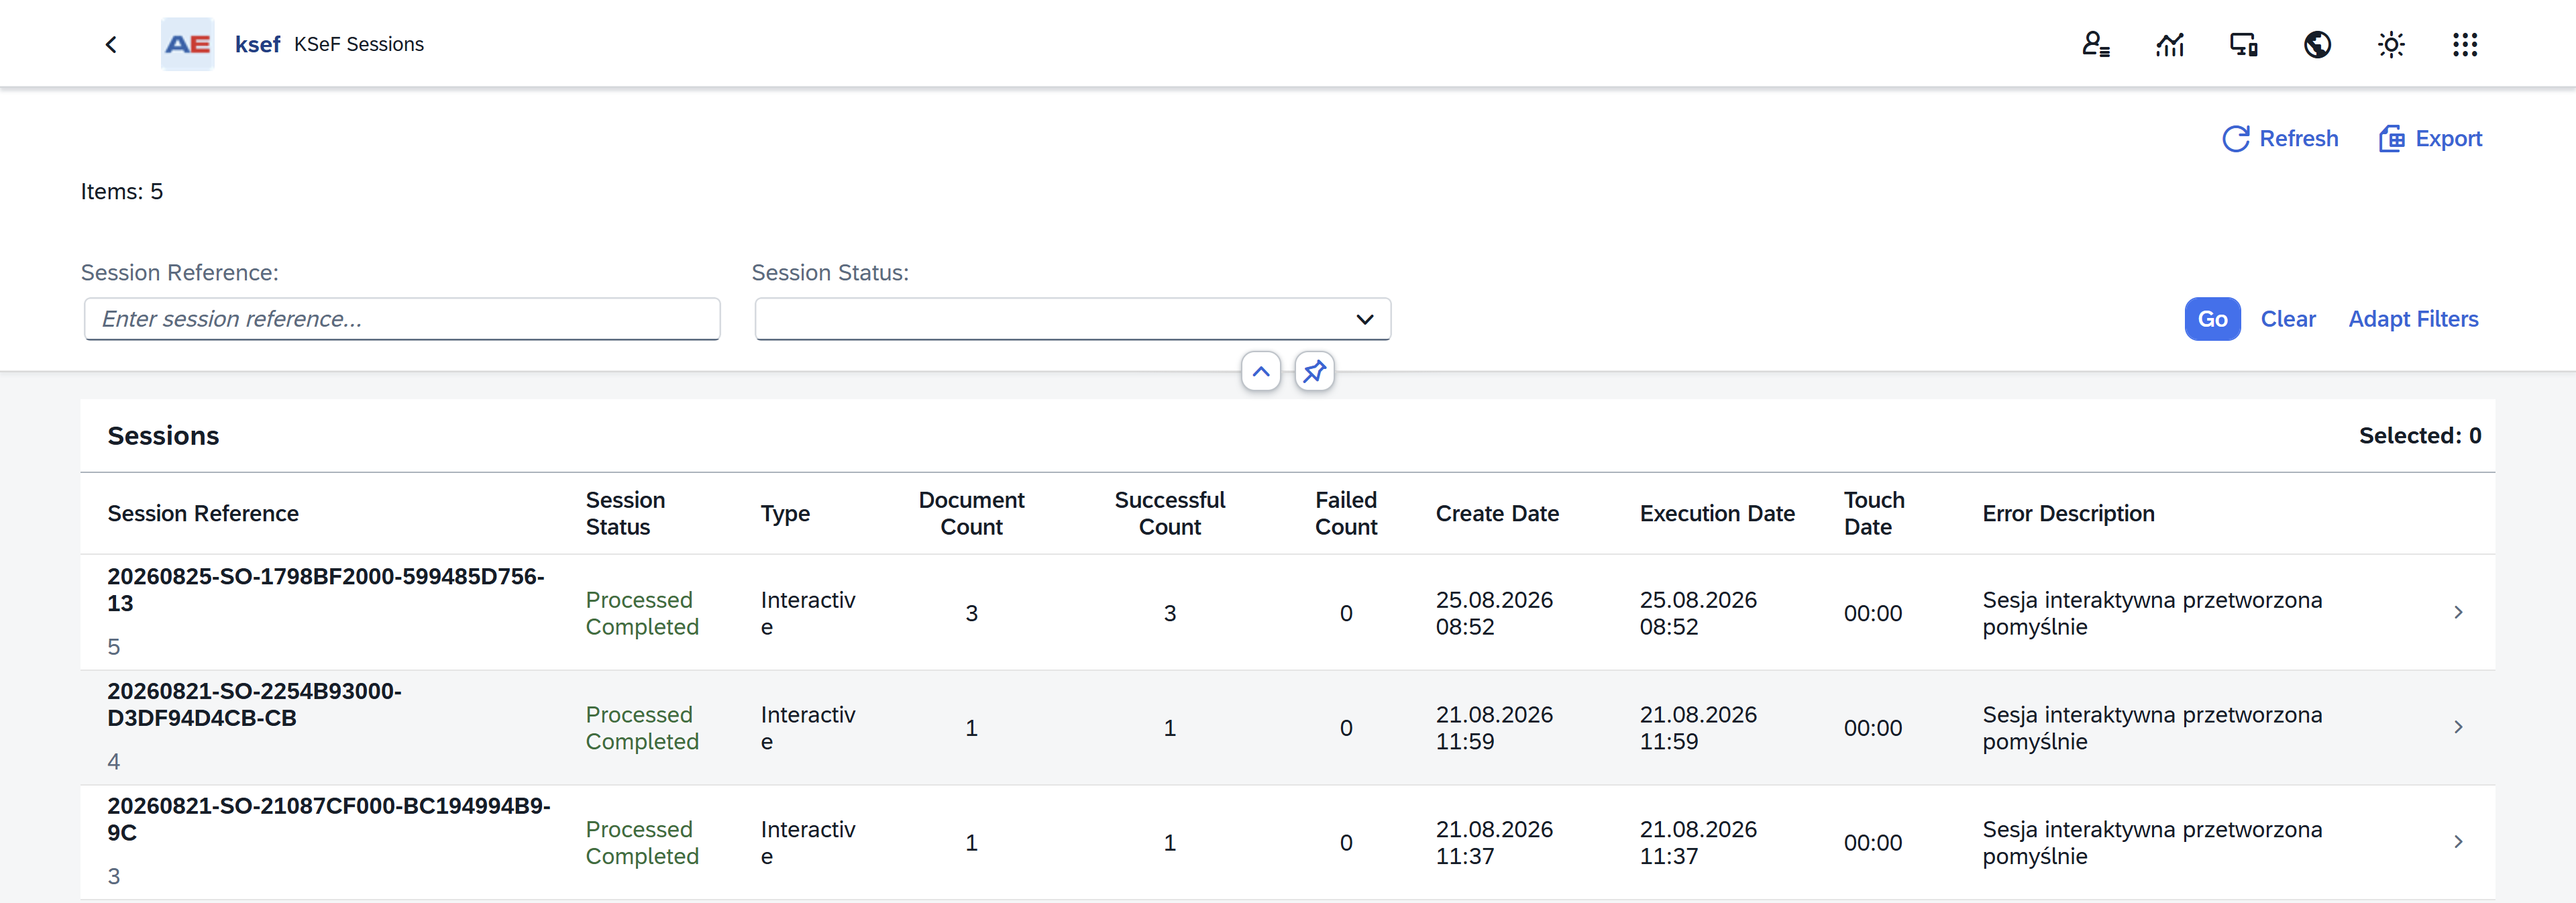The height and width of the screenshot is (903, 2576).
Task: Open details chevron for 21.08.2026 11:59 session
Action: coord(2458,727)
